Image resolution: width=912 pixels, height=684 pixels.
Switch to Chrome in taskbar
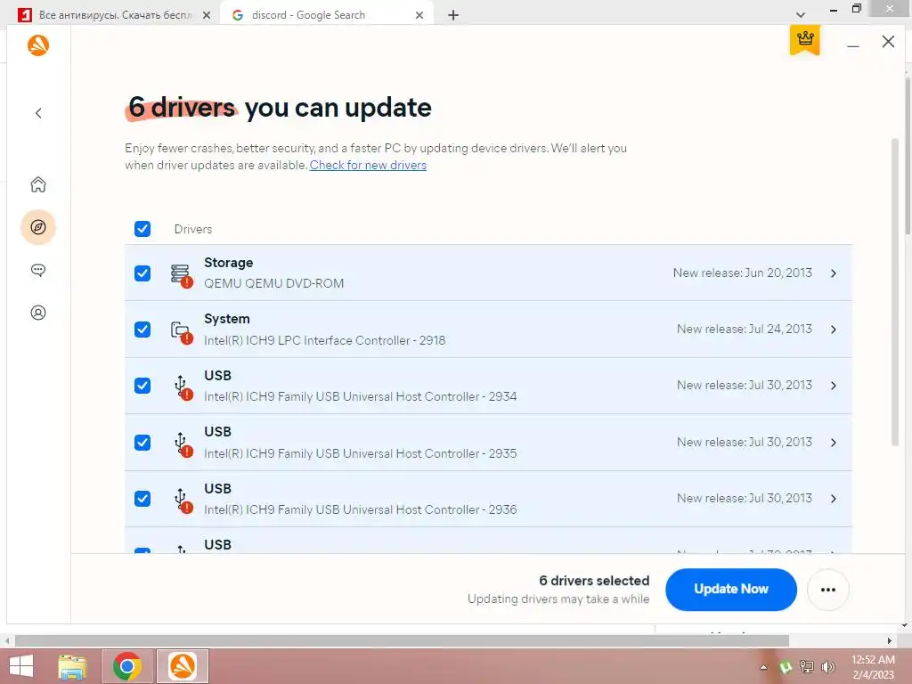click(127, 666)
